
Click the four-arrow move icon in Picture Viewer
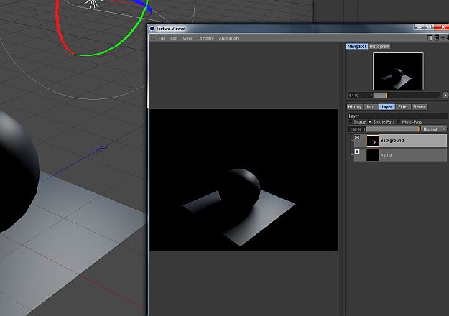click(x=443, y=38)
